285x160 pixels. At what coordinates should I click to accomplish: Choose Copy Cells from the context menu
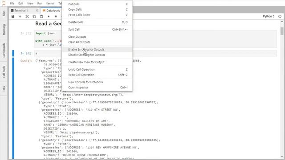pos(97,9)
